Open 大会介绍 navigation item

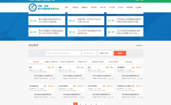(x=103, y=7)
